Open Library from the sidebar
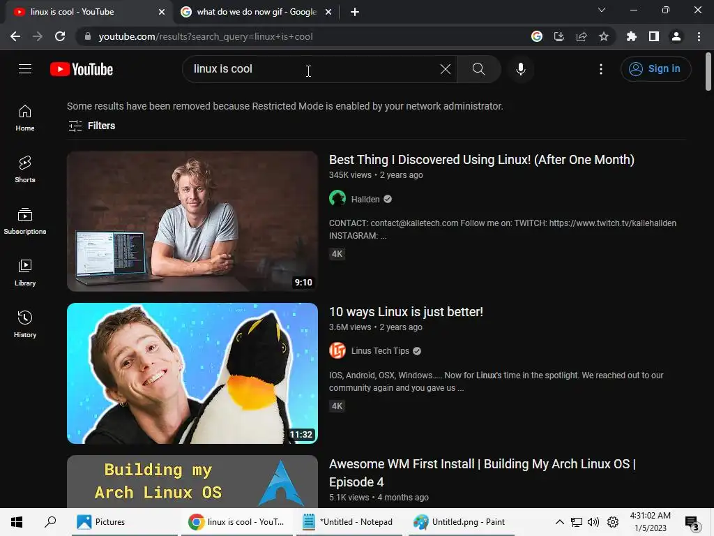This screenshot has height=536, width=714. pyautogui.click(x=25, y=273)
